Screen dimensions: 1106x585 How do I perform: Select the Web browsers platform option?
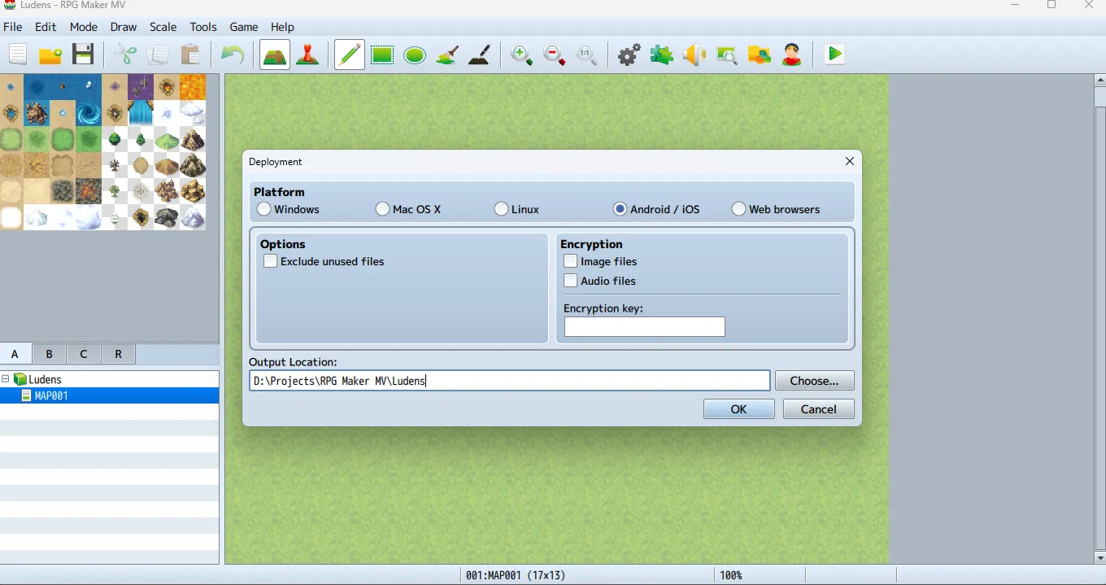738,208
